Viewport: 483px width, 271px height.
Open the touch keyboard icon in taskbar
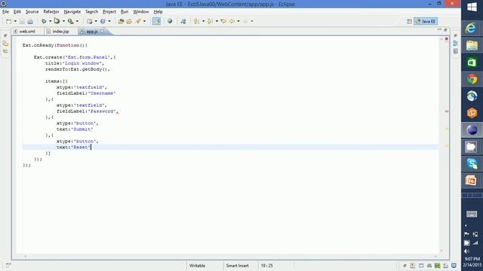pyautogui.click(x=472, y=214)
